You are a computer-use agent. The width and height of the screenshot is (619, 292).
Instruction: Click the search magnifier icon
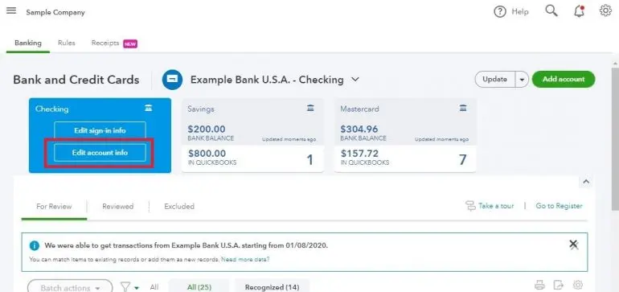click(x=551, y=10)
